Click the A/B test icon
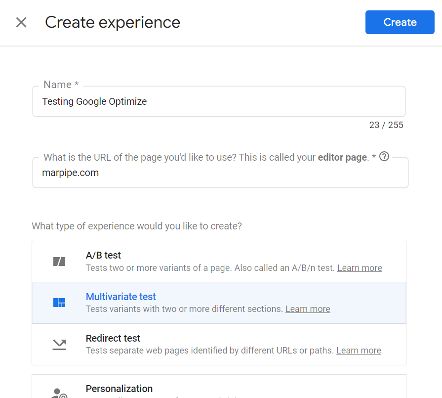 59,261
